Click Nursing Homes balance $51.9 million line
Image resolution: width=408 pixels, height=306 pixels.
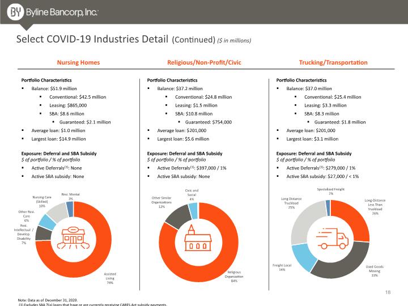pyautogui.click(x=54, y=88)
